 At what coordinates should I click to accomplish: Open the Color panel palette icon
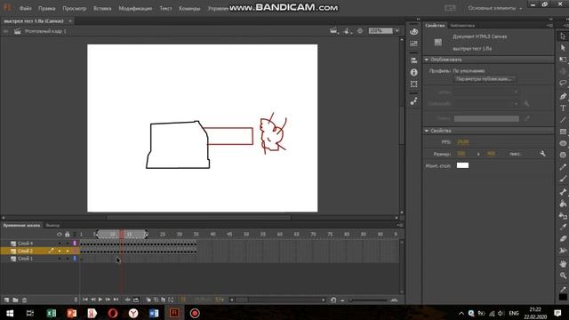(413, 32)
